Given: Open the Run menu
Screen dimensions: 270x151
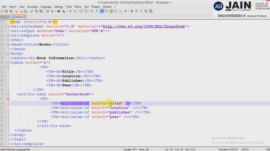Looking at the screenshot, I should tap(86, 7).
